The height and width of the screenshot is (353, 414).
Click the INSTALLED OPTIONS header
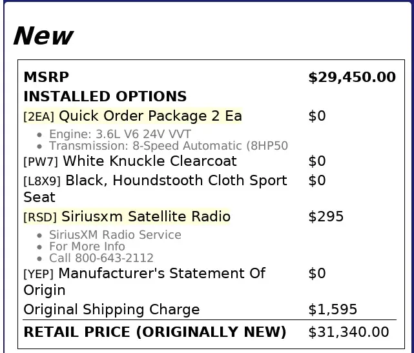pyautogui.click(x=105, y=97)
